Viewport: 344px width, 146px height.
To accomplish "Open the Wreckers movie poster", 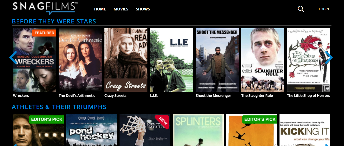I will [x=35, y=60].
